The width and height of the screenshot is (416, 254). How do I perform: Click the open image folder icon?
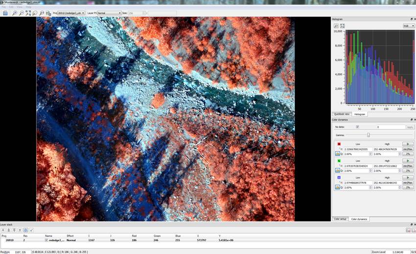click(5, 13)
